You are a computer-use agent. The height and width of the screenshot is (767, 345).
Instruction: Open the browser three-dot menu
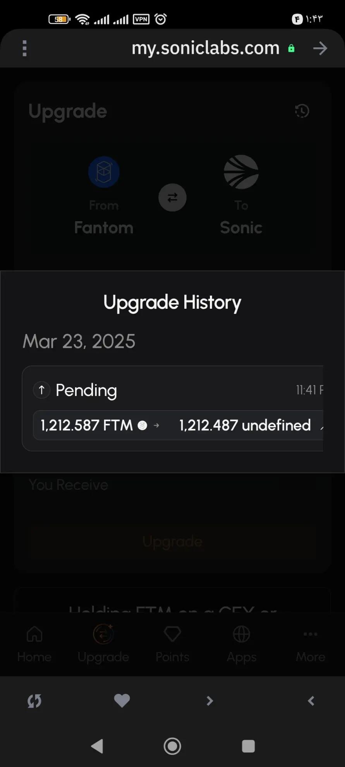[25, 48]
